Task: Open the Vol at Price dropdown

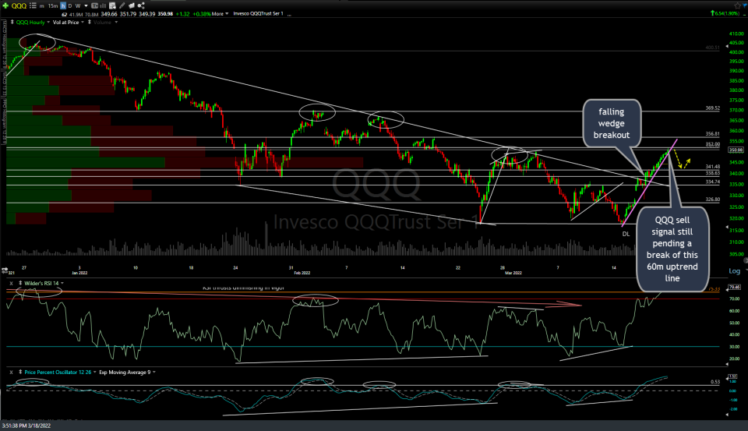Action: [x=83, y=23]
